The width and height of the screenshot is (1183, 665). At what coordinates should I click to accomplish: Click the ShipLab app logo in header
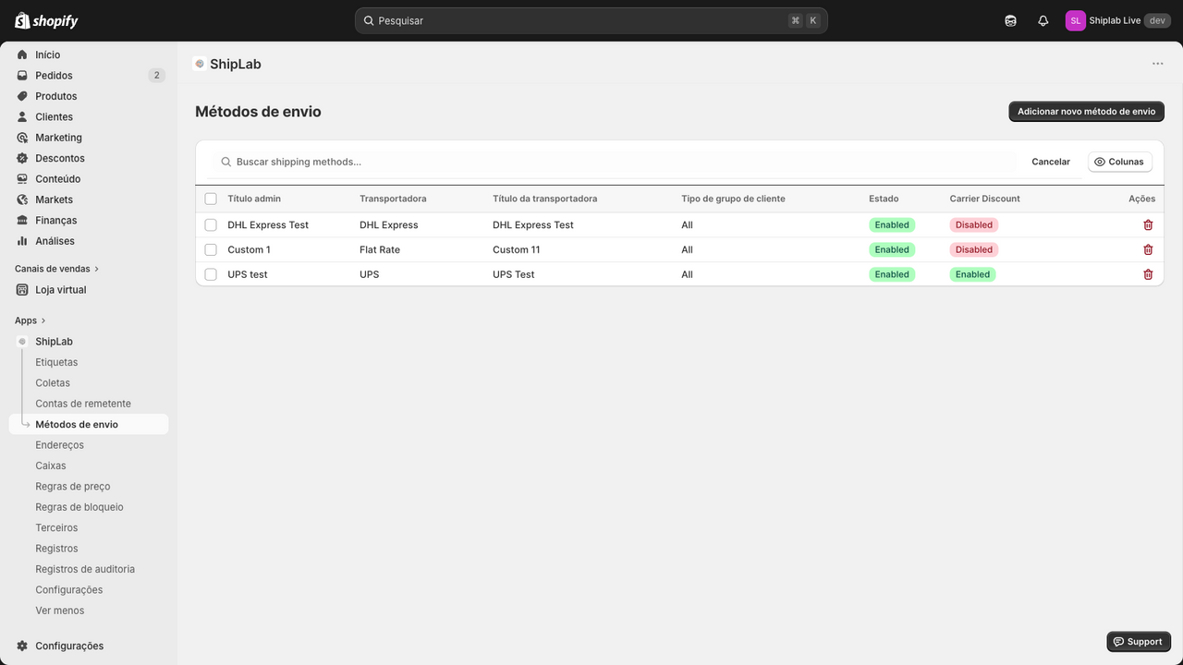tap(199, 64)
